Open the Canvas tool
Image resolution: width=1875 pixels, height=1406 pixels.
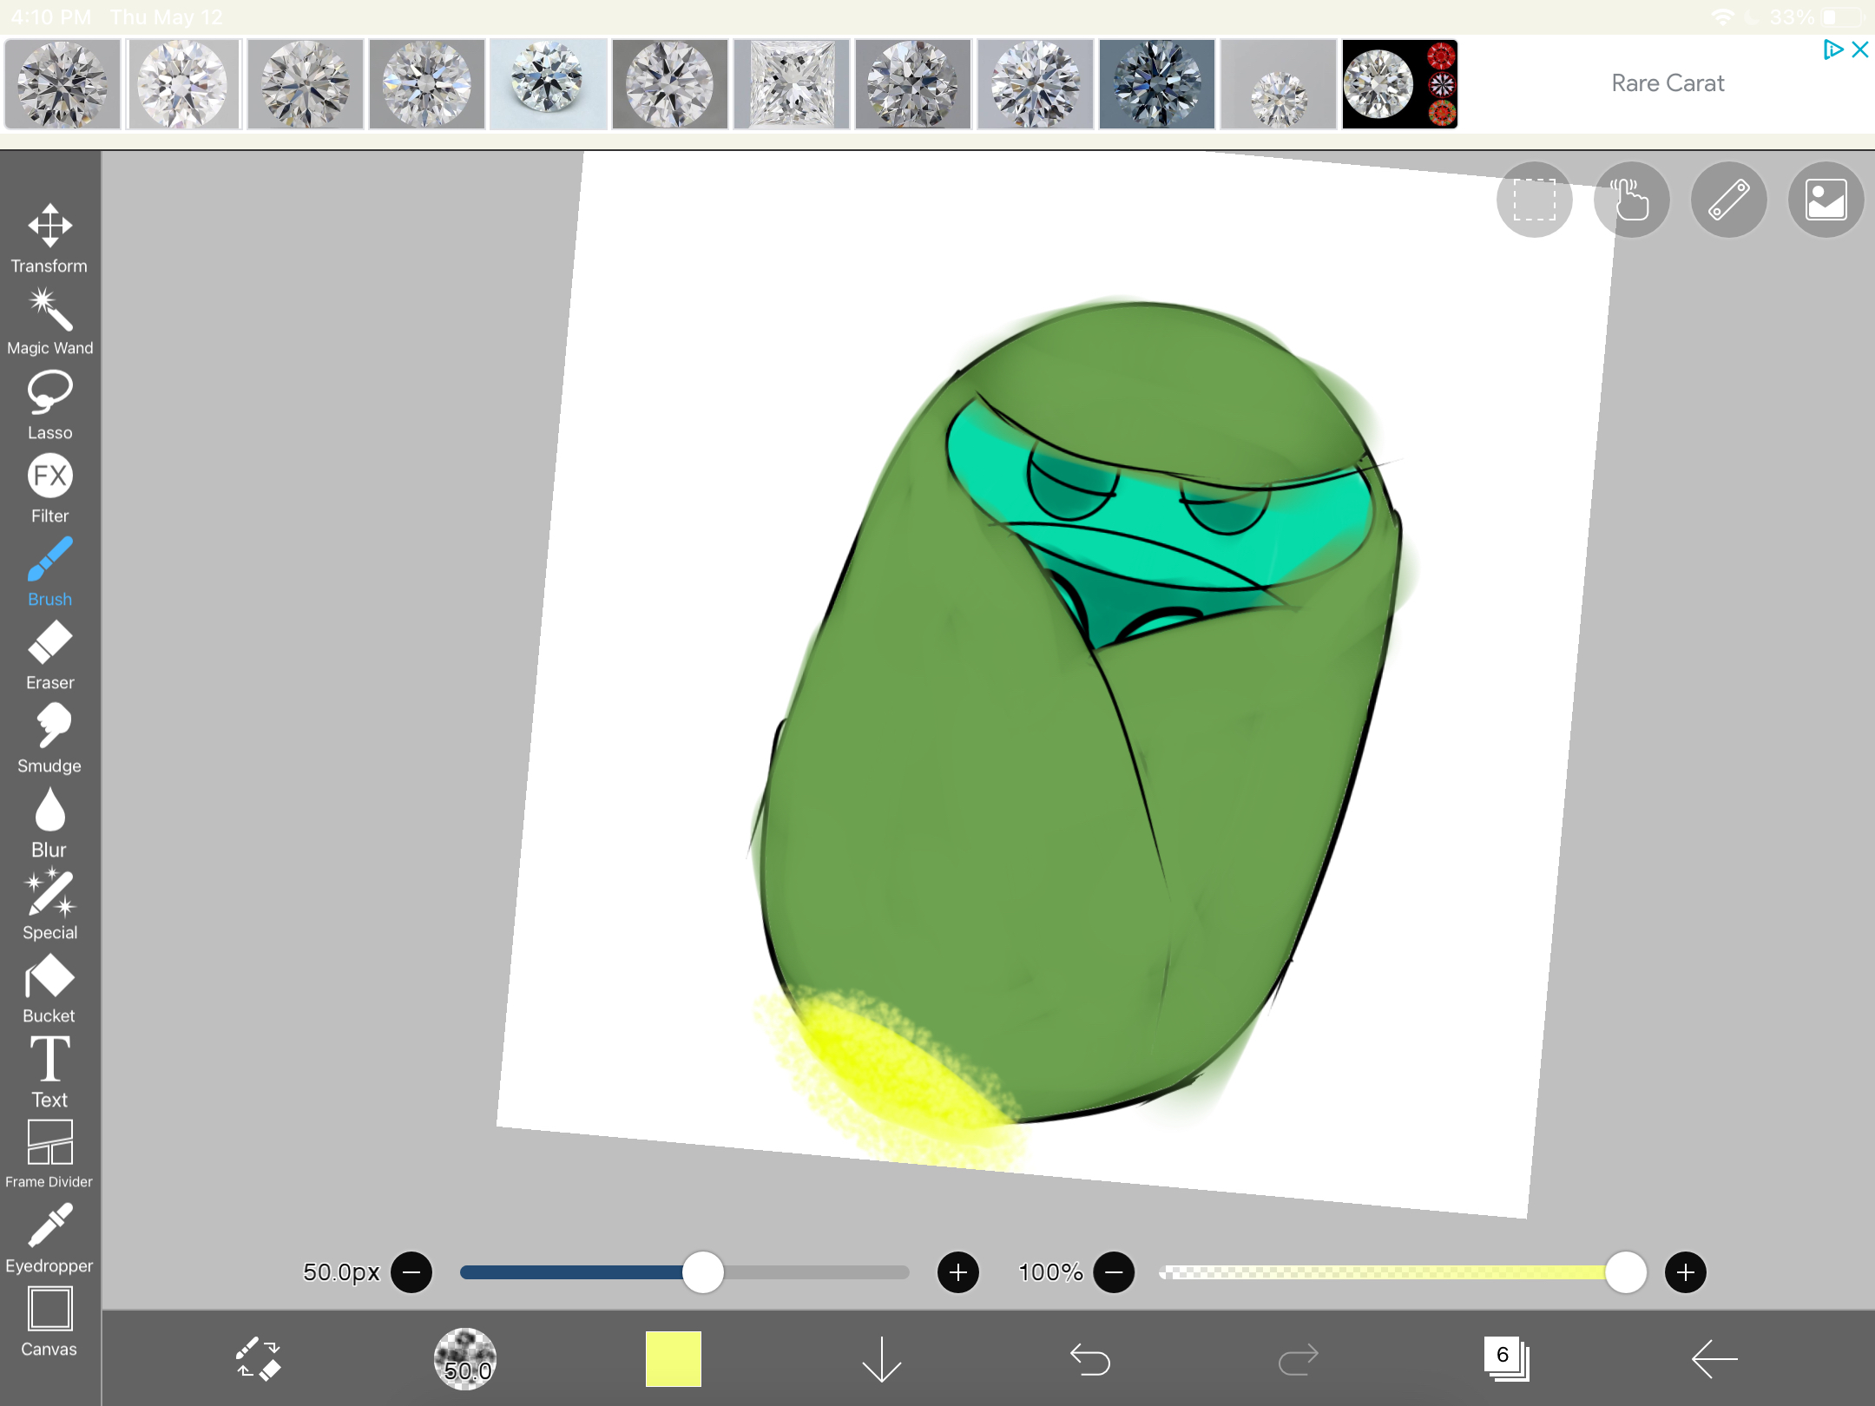[x=49, y=1322]
